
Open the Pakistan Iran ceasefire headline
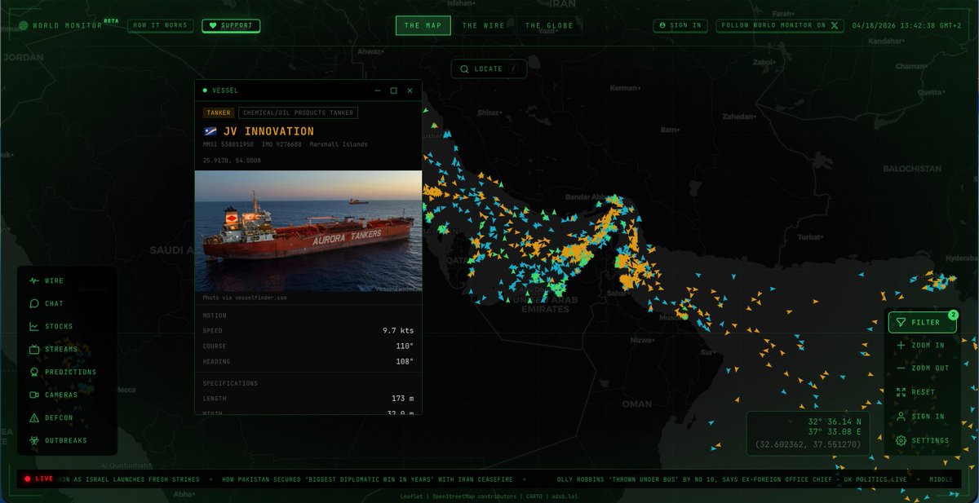coord(368,479)
